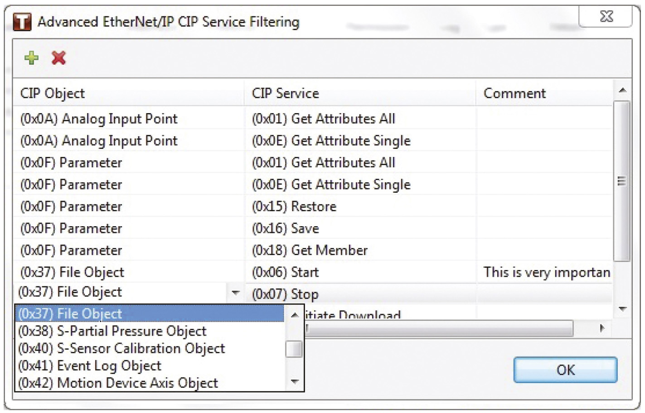The image size is (645, 413).
Task: Click the dropdown list scroll-down arrow
Action: 295,382
